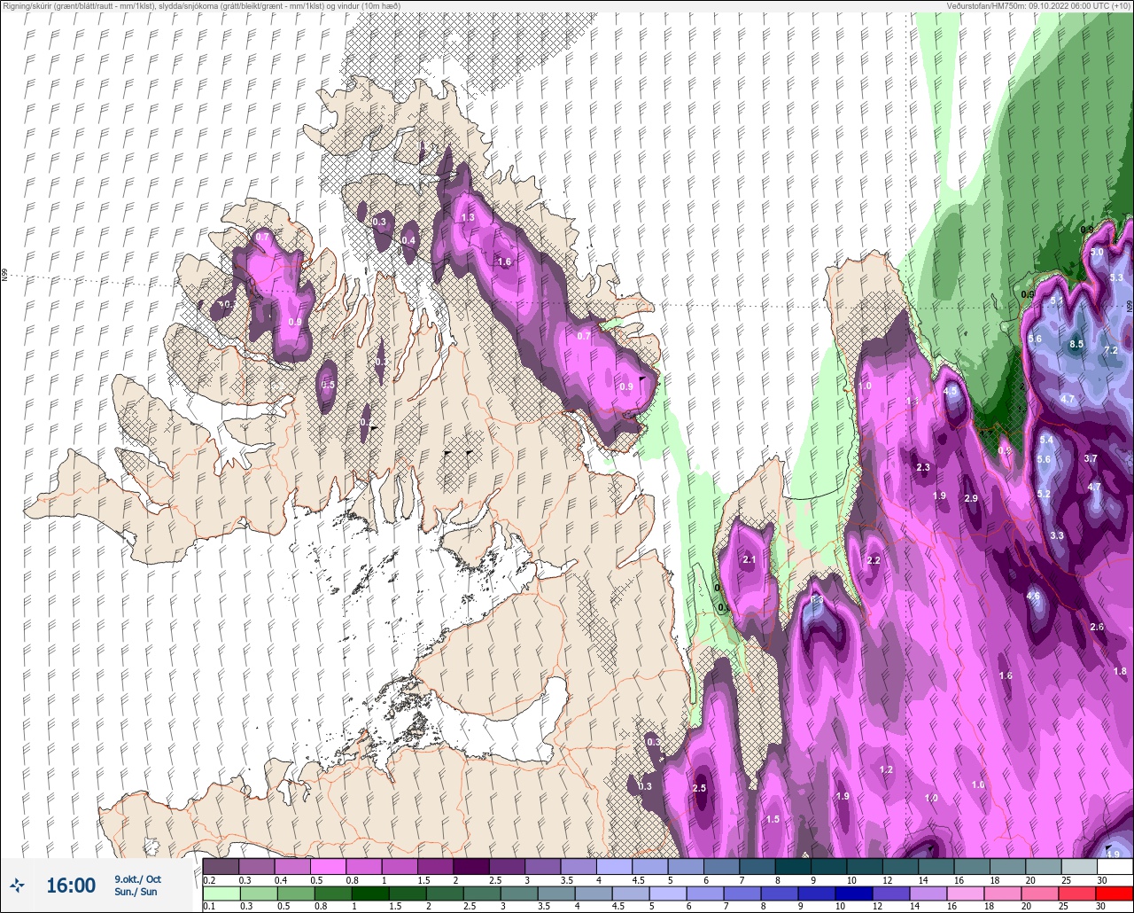Click the 16:00 forecast time label
The width and height of the screenshot is (1134, 913).
(x=71, y=886)
